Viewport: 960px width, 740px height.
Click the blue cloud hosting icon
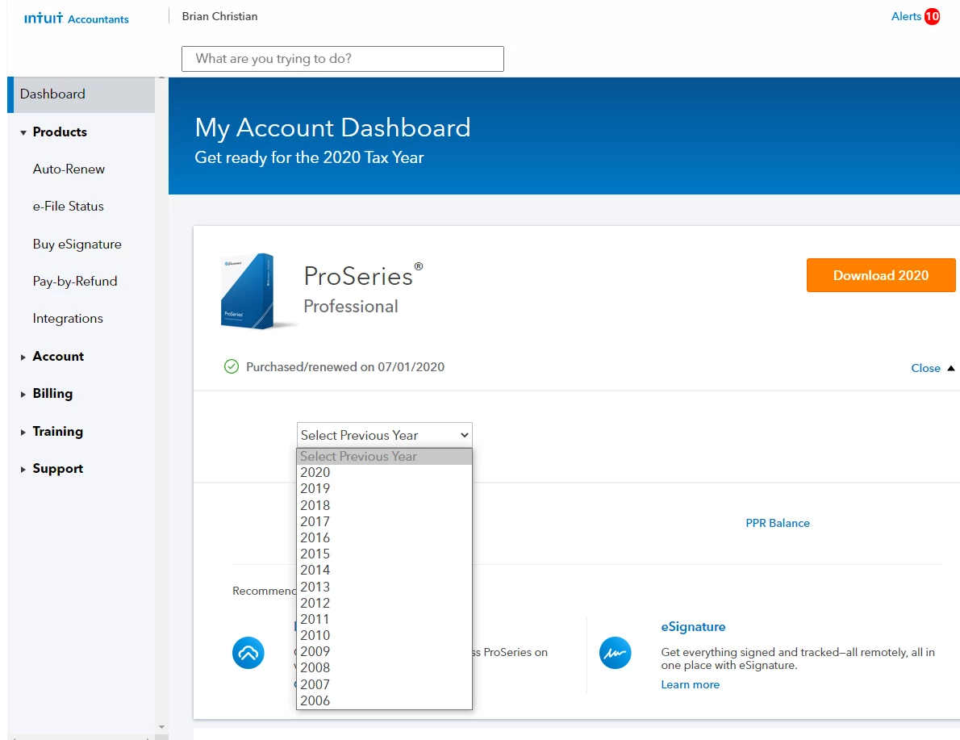pyautogui.click(x=248, y=653)
